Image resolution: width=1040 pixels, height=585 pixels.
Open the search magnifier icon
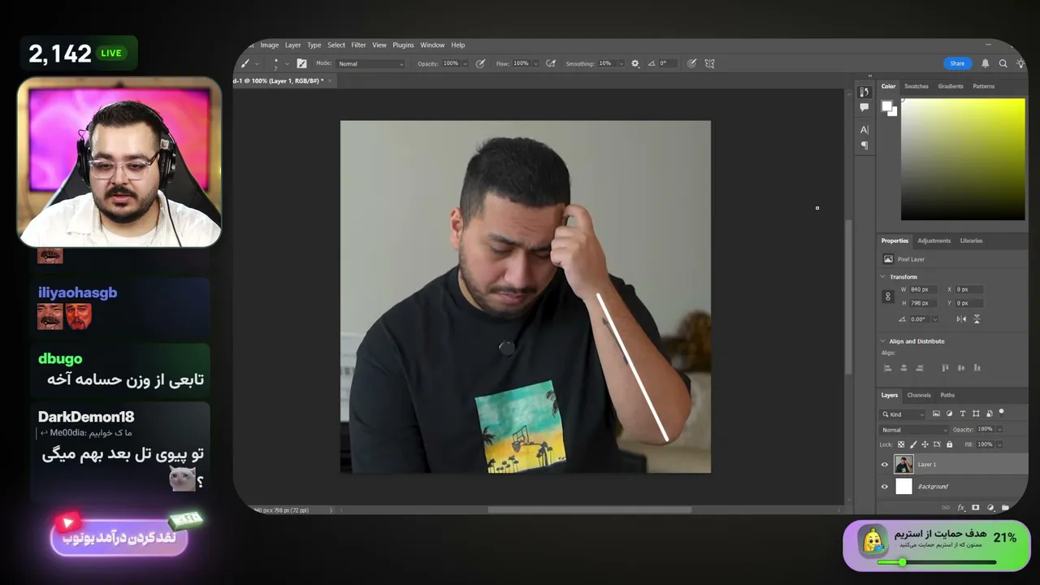(x=1003, y=63)
